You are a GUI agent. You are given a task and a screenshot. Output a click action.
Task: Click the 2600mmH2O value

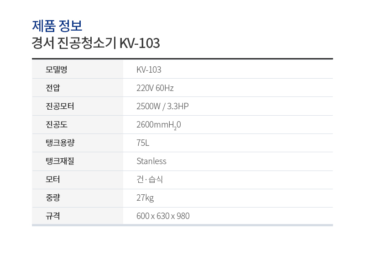click(x=158, y=125)
